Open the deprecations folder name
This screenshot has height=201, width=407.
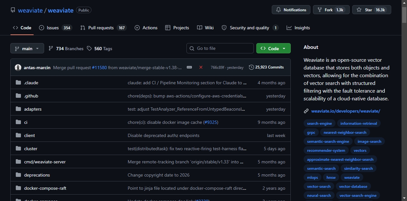click(x=37, y=175)
